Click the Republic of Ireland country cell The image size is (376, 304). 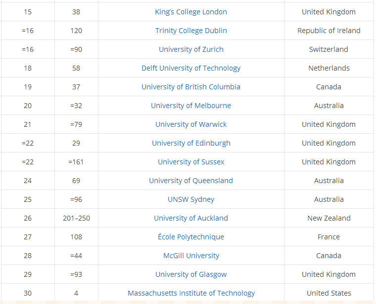(x=329, y=31)
